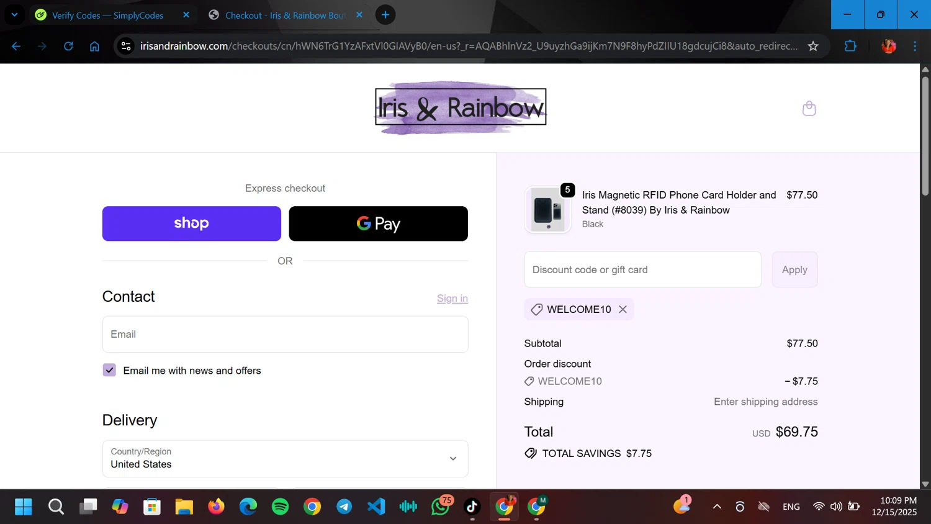931x524 pixels.
Task: Switch to the Checkout Iris & Rainbow tab
Action: 284,15
